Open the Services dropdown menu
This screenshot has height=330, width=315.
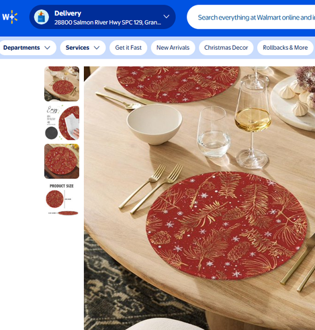tap(83, 48)
